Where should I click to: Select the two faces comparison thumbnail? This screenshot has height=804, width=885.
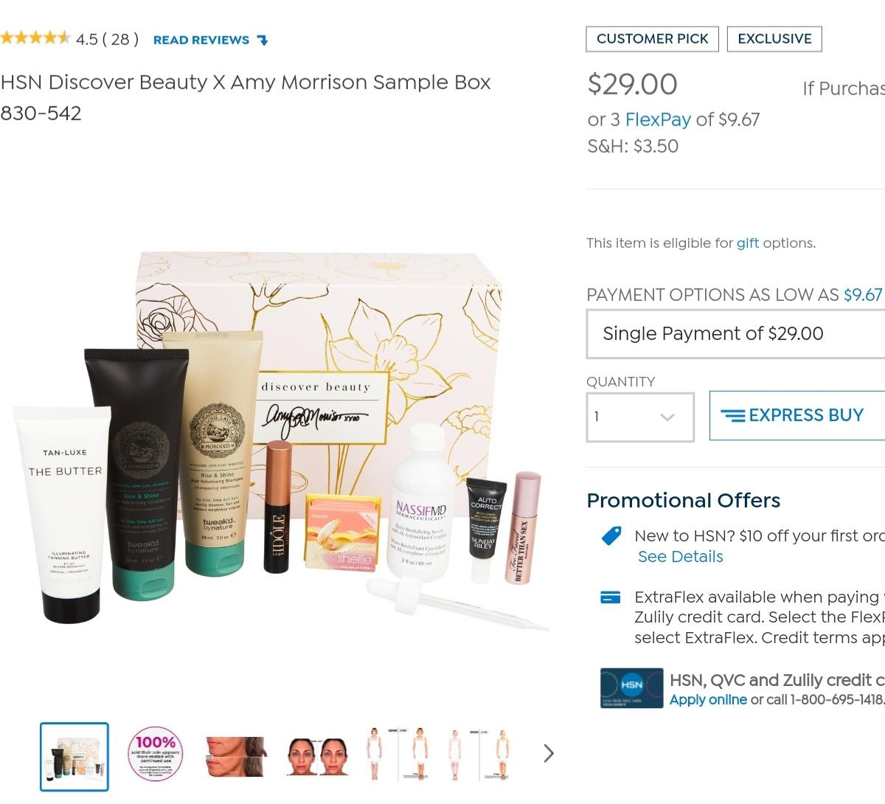click(x=318, y=756)
